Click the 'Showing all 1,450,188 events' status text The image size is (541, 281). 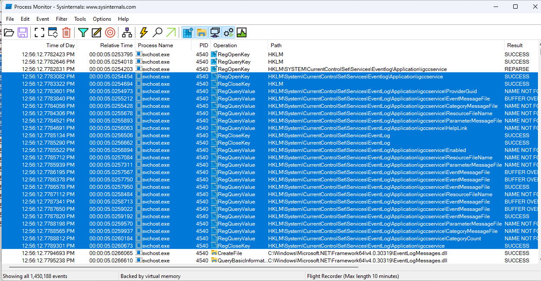35,276
